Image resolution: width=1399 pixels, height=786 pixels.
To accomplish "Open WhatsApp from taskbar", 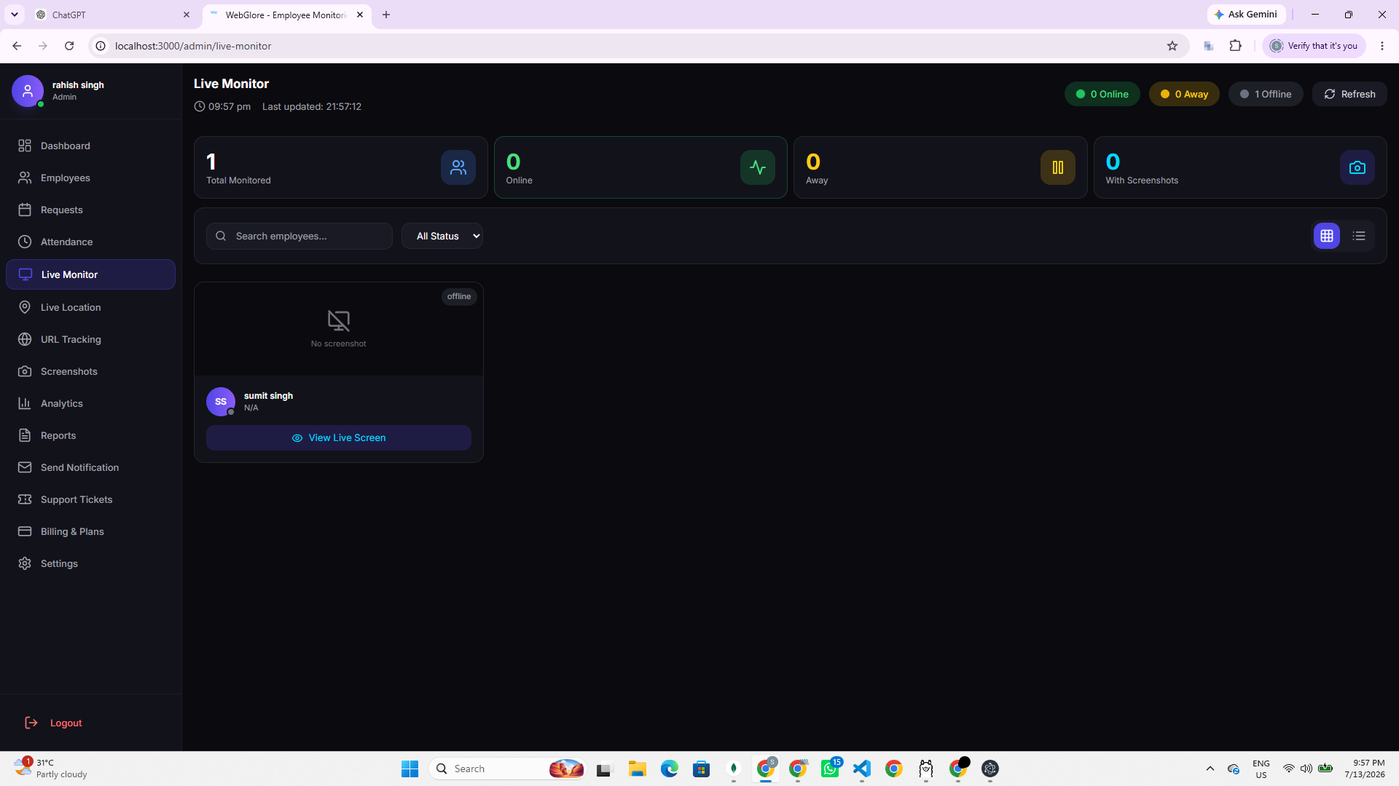I will (x=830, y=769).
